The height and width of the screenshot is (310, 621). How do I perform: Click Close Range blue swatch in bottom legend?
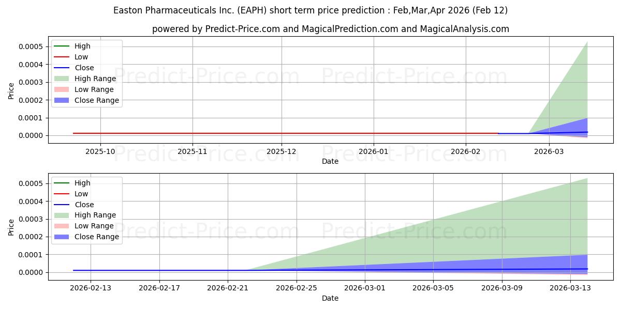point(62,237)
